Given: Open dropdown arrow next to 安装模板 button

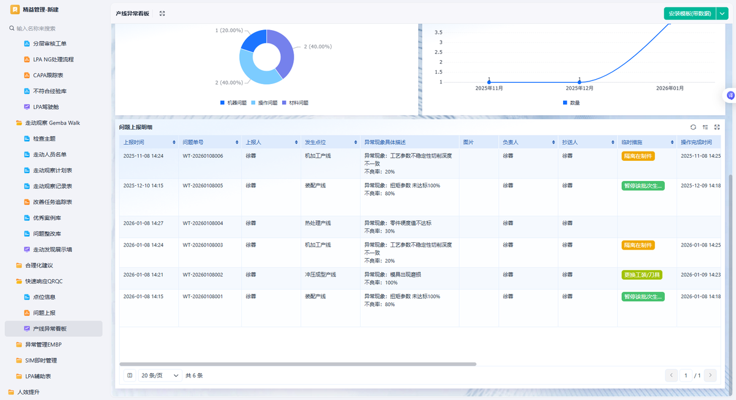Looking at the screenshot, I should point(721,13).
